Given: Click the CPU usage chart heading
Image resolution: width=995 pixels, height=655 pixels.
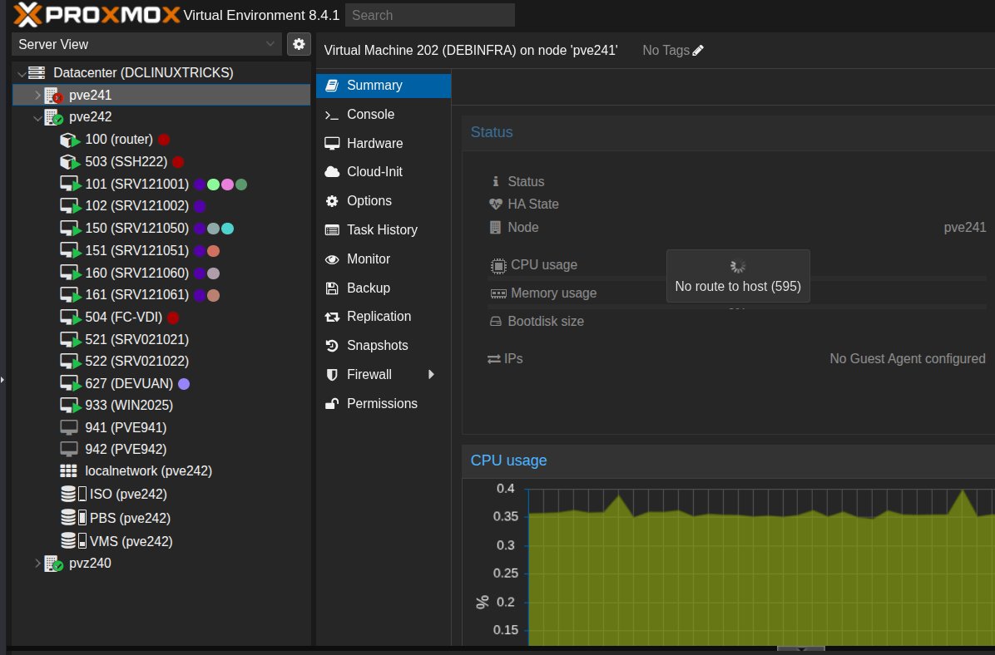Looking at the screenshot, I should tap(508, 461).
